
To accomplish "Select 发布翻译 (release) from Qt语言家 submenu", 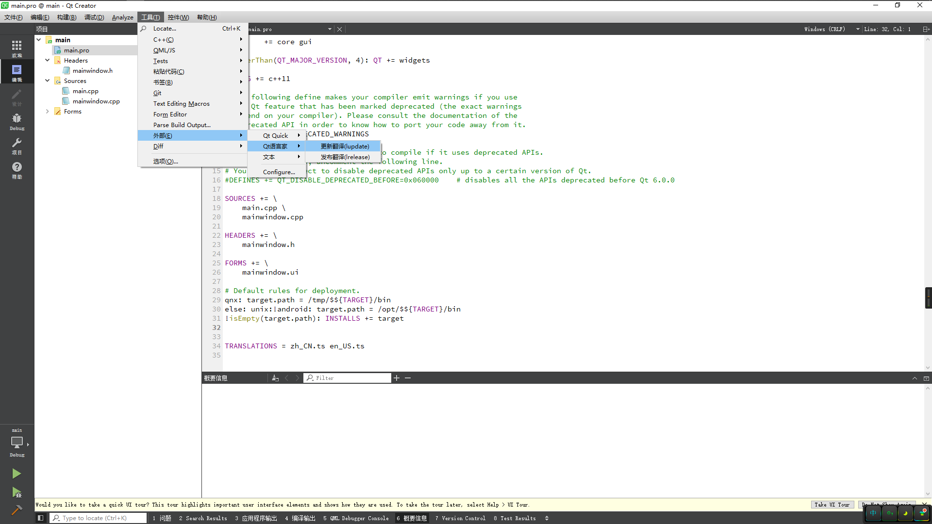I will [346, 157].
